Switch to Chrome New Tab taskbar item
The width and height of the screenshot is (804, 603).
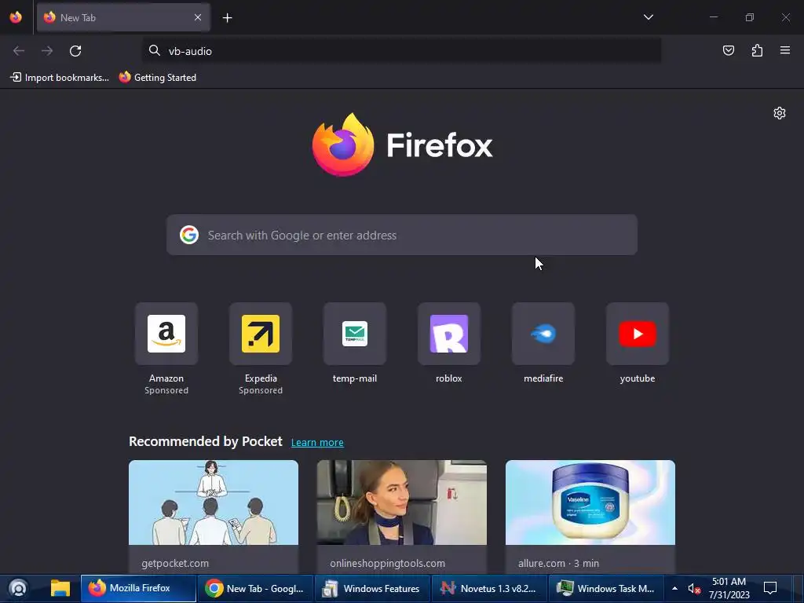point(255,588)
